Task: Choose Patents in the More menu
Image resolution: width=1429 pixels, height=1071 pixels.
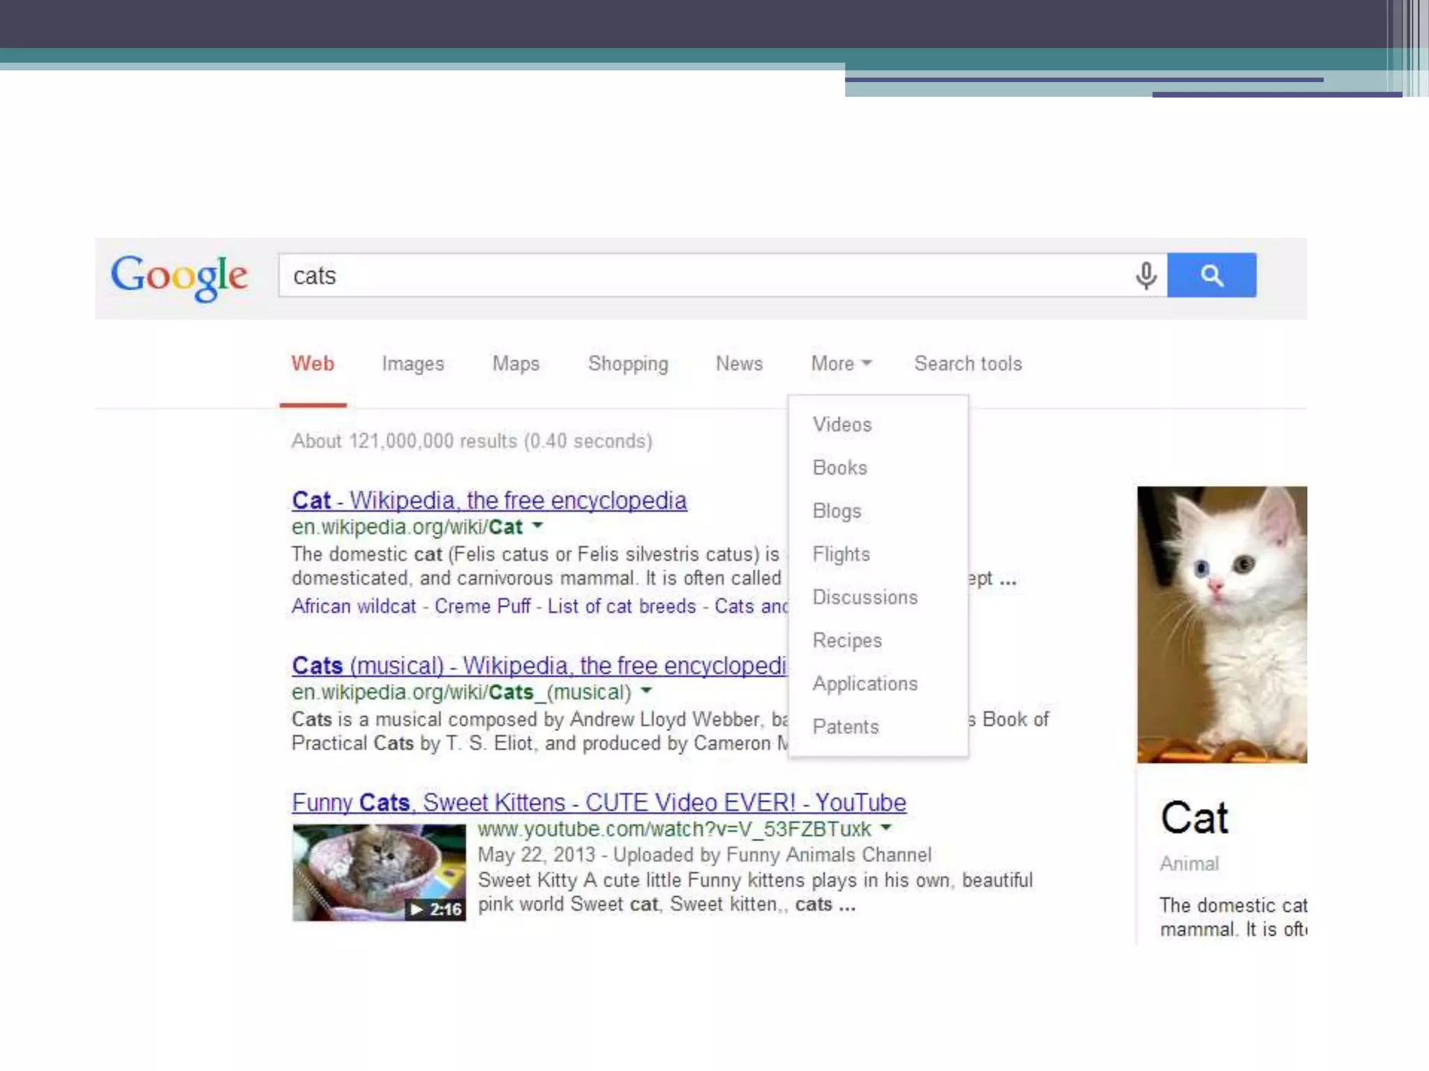Action: point(846,727)
